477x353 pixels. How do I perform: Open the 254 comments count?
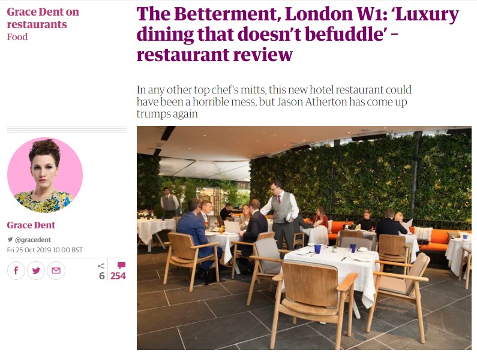coord(118,276)
